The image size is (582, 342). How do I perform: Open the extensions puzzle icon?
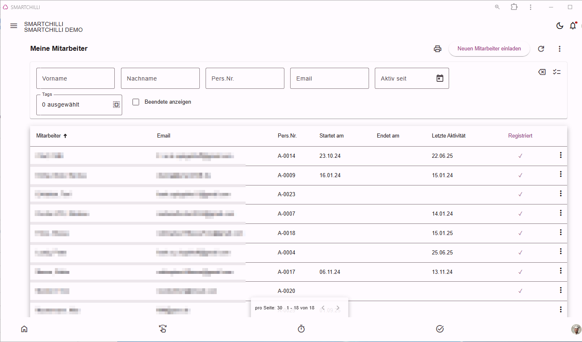[x=514, y=7]
